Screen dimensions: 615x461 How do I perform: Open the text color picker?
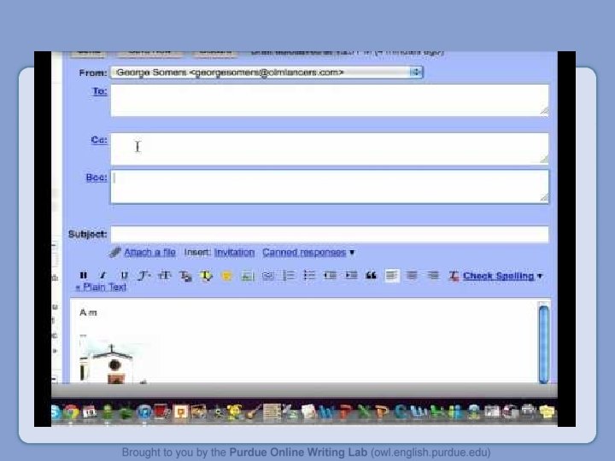click(x=185, y=276)
